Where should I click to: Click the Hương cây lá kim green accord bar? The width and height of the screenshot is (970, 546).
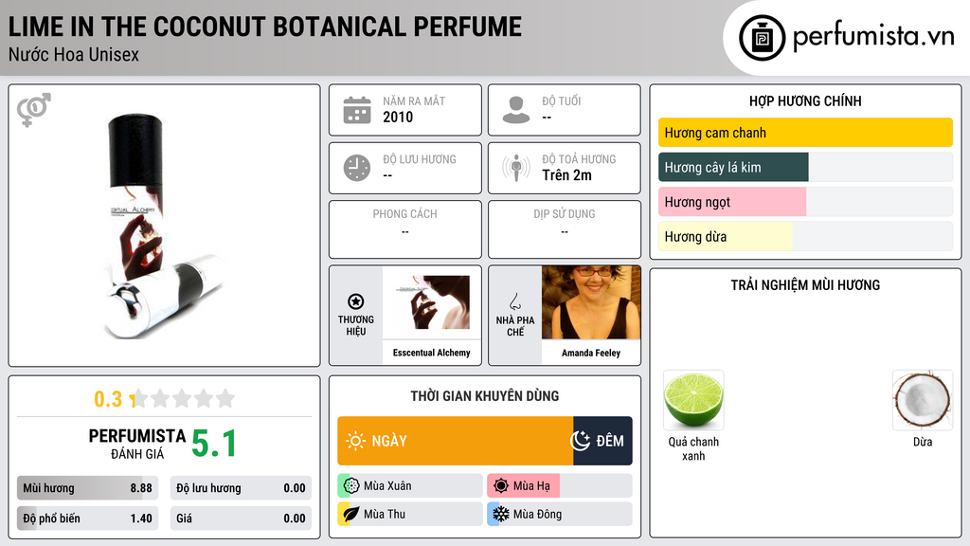(733, 167)
